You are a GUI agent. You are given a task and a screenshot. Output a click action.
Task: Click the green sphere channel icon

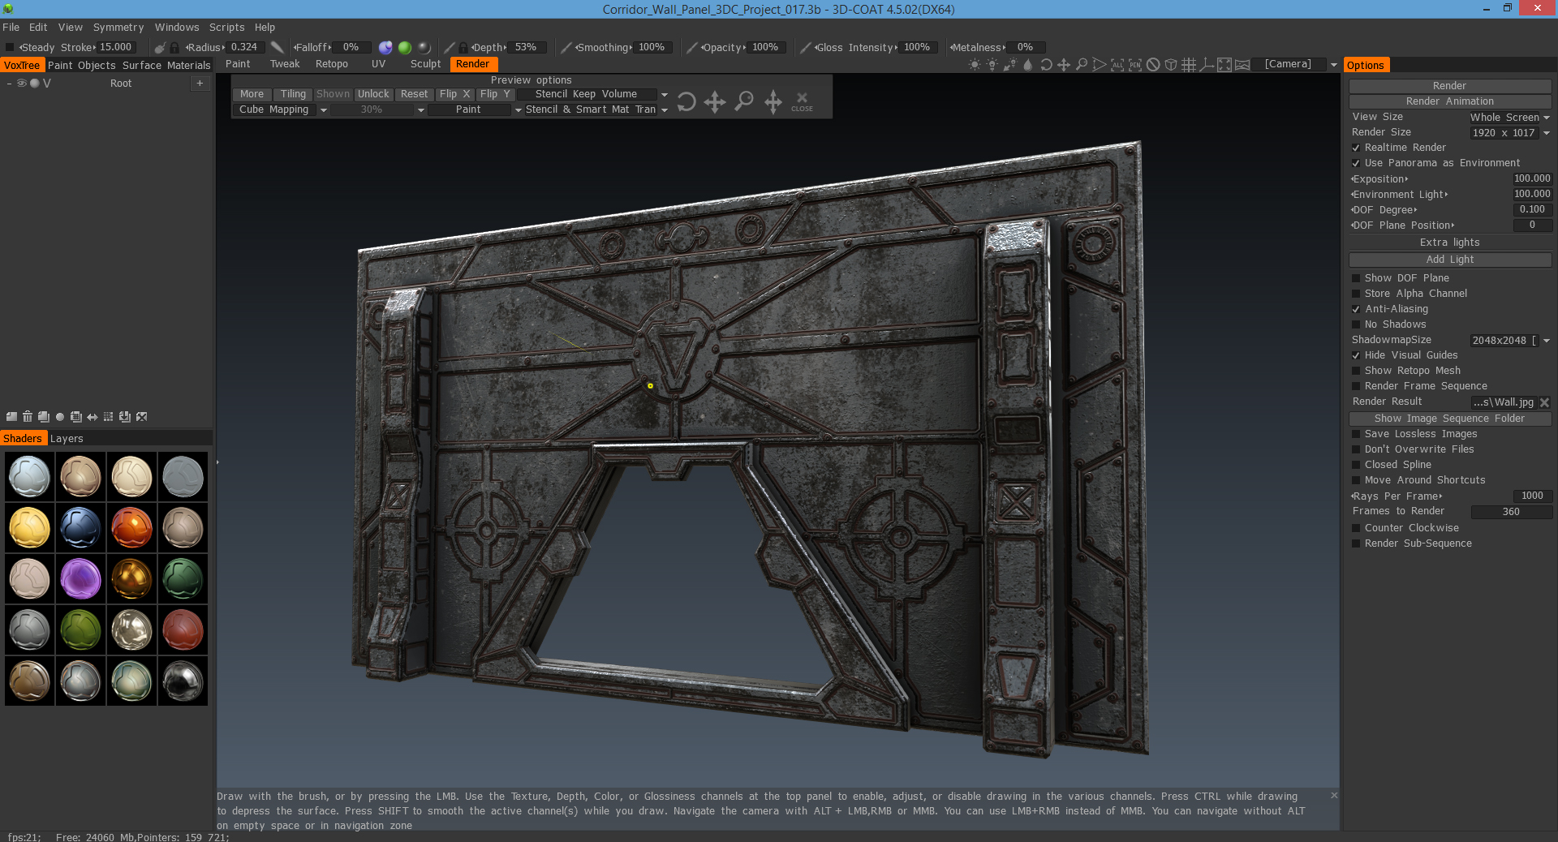(x=405, y=48)
